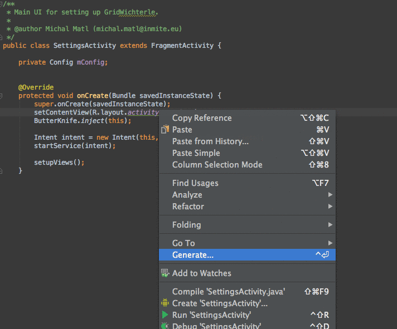Open the Go To submenu arrow
The width and height of the screenshot is (397, 329).
(331, 243)
